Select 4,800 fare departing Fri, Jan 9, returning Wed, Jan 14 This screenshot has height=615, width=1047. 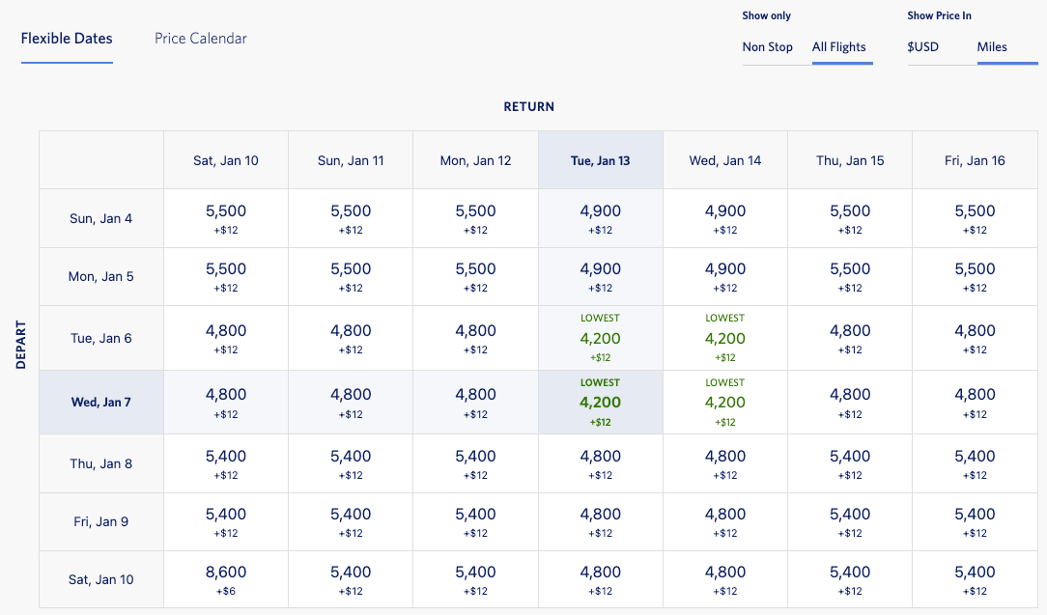pos(724,521)
